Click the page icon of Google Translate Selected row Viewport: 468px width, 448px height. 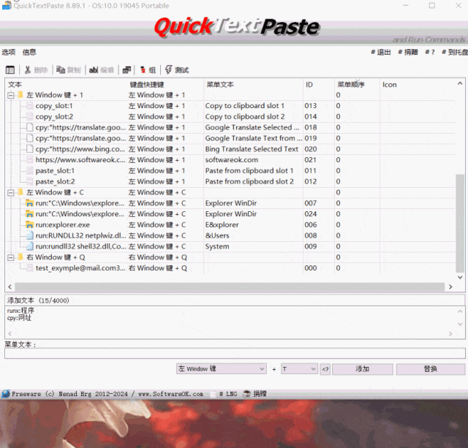[29, 127]
